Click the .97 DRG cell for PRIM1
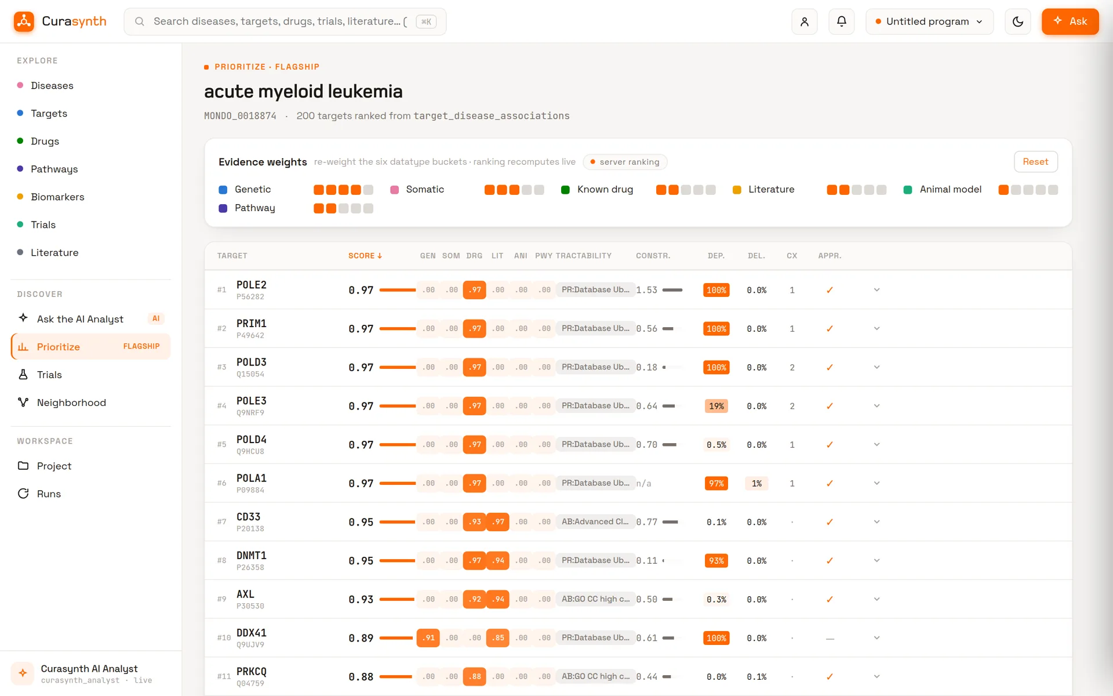Screen dimensions: 1113x696 coord(475,329)
